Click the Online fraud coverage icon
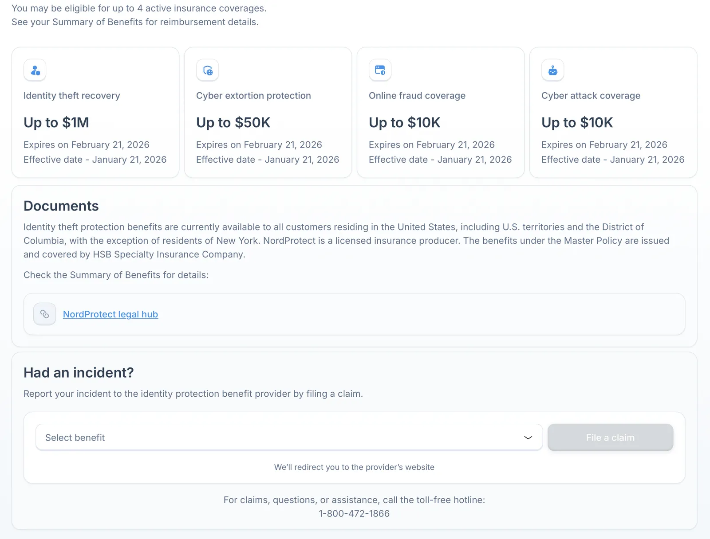The width and height of the screenshot is (710, 539). (x=380, y=70)
